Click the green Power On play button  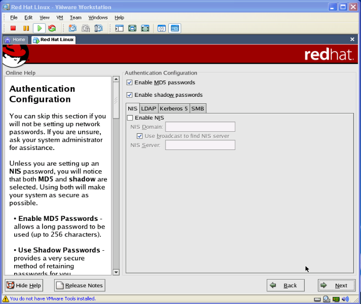pos(39,28)
